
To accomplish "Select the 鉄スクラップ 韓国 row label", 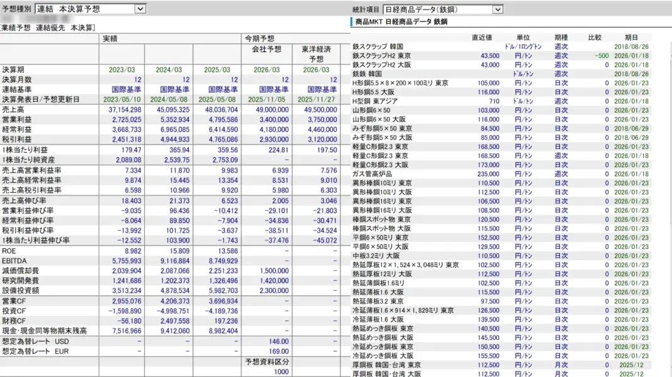I will click(x=378, y=46).
